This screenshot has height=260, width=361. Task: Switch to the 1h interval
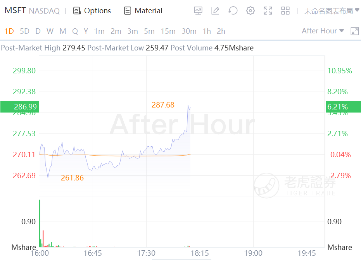[207, 31]
